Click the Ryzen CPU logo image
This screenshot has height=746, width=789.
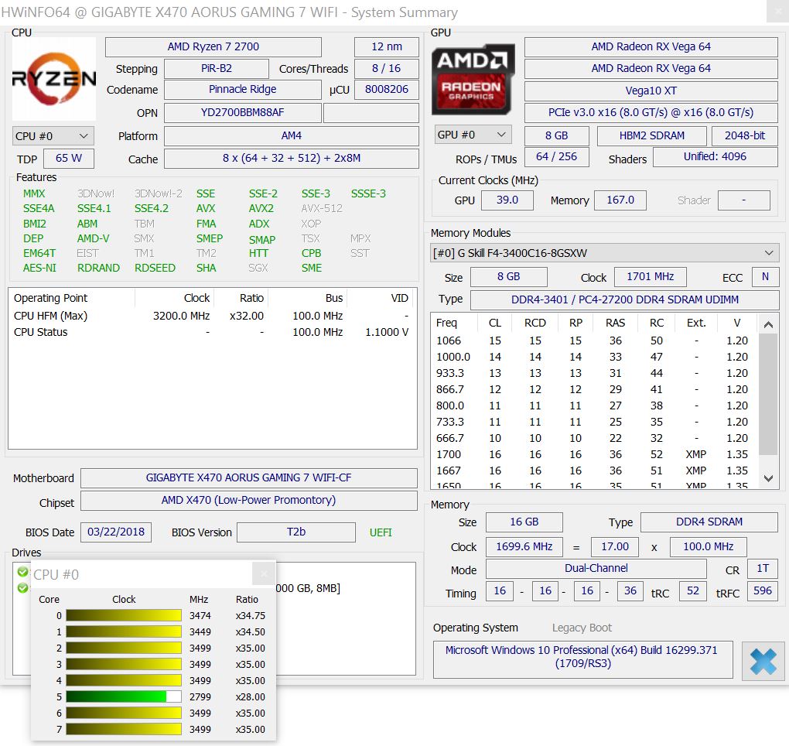click(x=54, y=78)
